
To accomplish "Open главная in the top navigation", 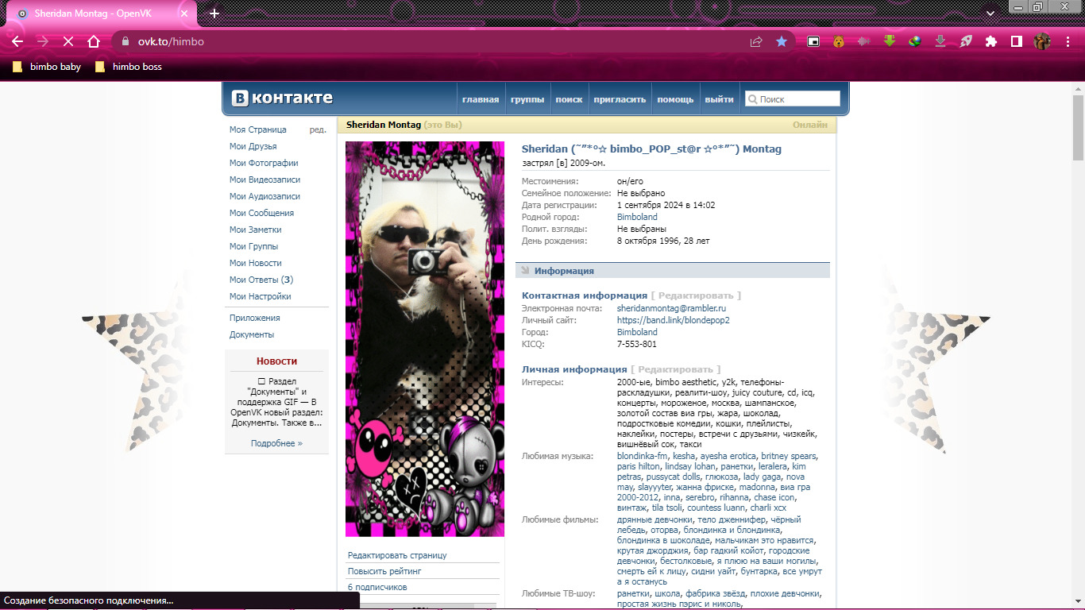I will 481,99.
